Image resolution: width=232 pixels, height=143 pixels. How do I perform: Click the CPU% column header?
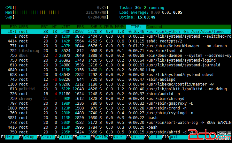(108, 27)
